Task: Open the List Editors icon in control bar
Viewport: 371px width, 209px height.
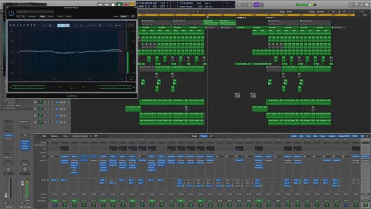Action: point(351,5)
